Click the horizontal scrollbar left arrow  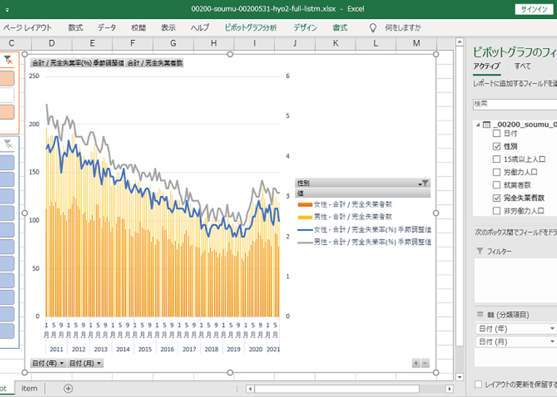pos(250,389)
